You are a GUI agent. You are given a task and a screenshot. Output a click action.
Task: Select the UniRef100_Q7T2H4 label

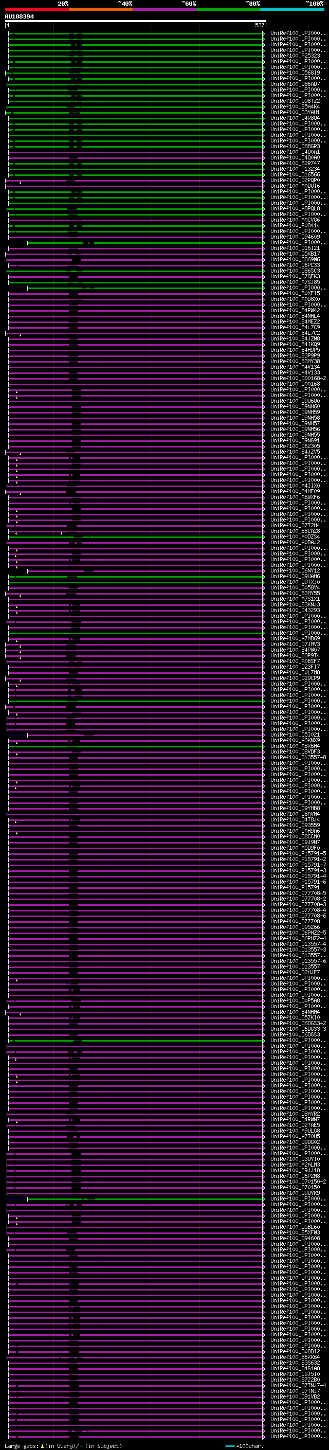click(x=295, y=525)
